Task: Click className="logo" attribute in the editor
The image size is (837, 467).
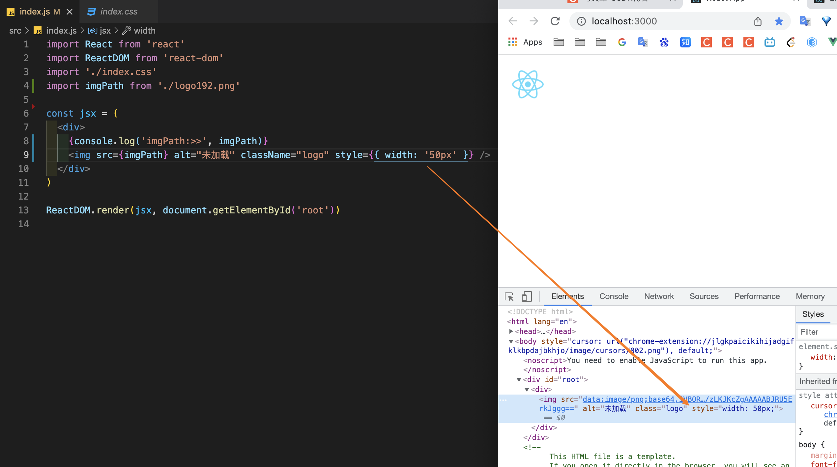Action: point(285,155)
